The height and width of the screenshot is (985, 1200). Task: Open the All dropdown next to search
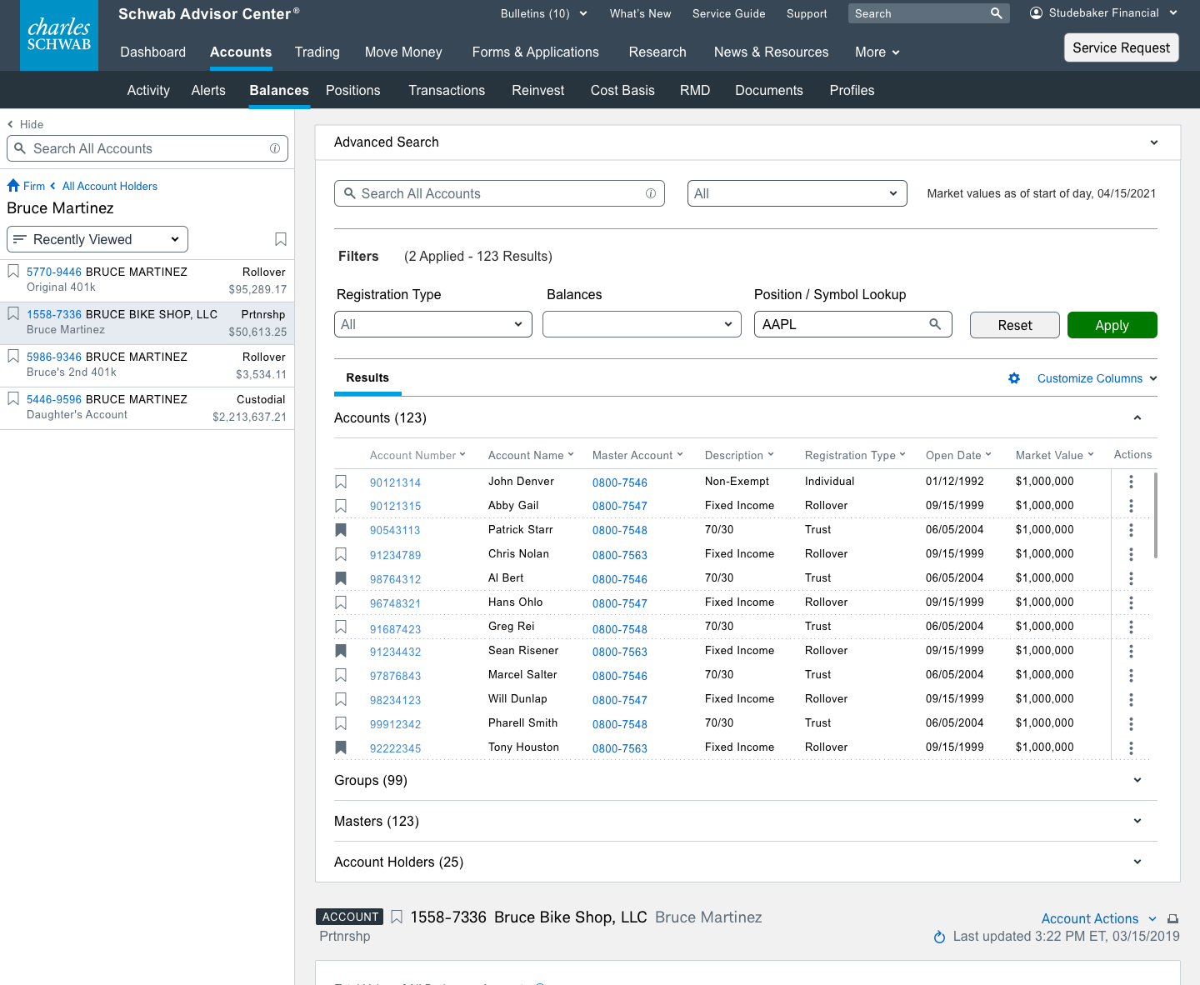point(797,193)
